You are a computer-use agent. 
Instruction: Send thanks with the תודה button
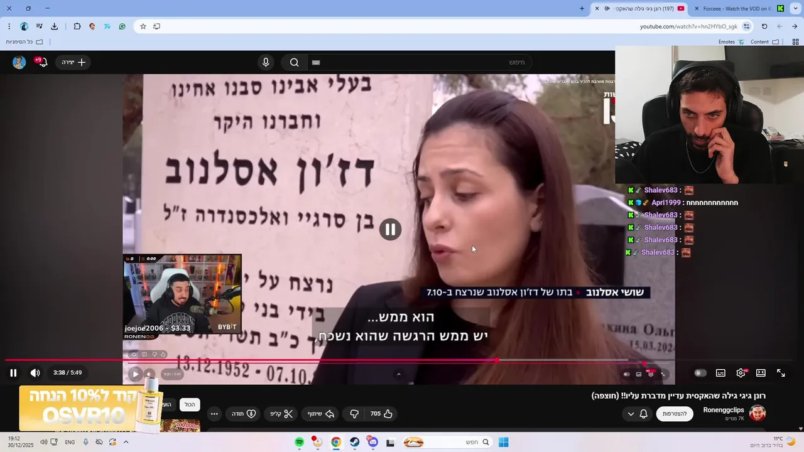[x=244, y=414]
